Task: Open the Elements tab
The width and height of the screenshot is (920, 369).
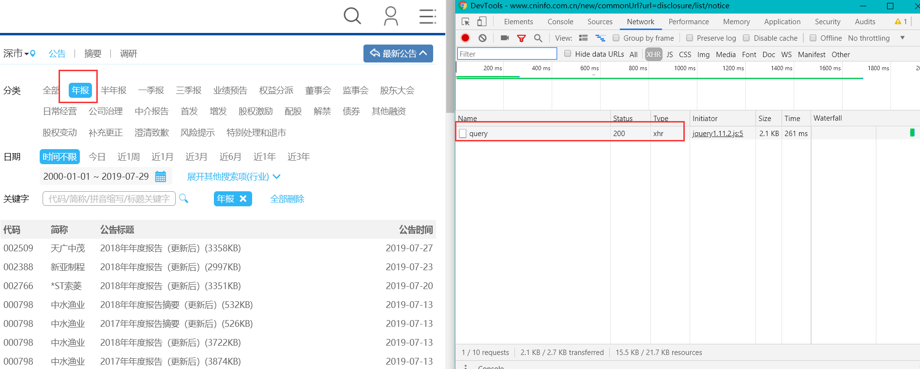Action: pos(518,22)
